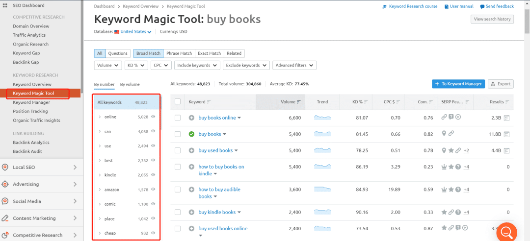The width and height of the screenshot is (530, 241).
Task: Expand the 'online' keyword group
Action: [100, 117]
